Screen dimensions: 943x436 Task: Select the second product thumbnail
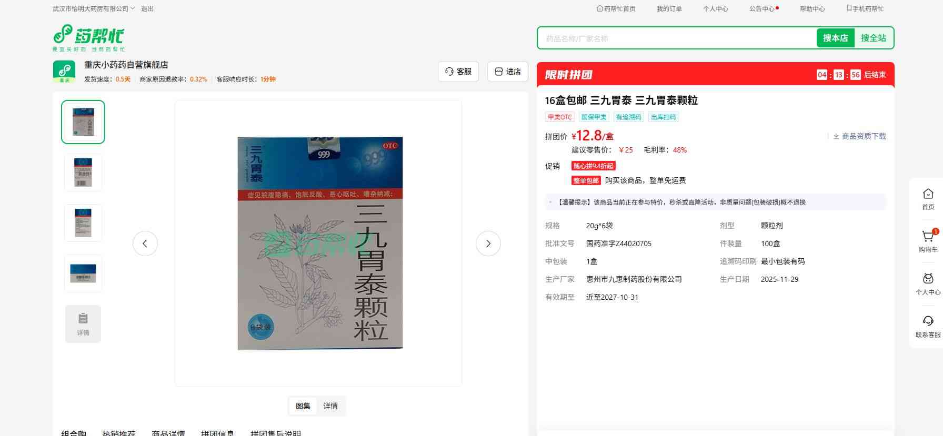pyautogui.click(x=83, y=173)
